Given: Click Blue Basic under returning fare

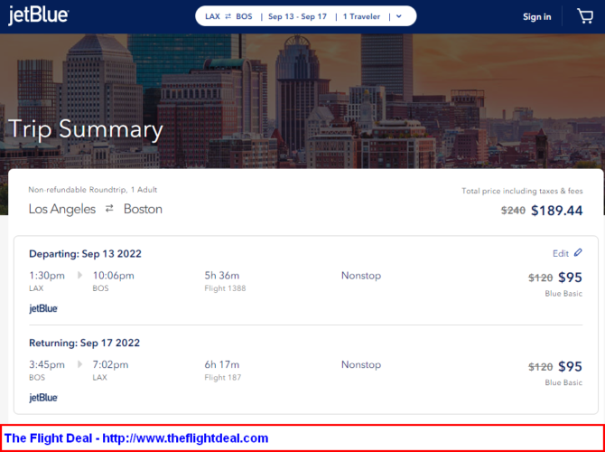Looking at the screenshot, I should (x=563, y=382).
